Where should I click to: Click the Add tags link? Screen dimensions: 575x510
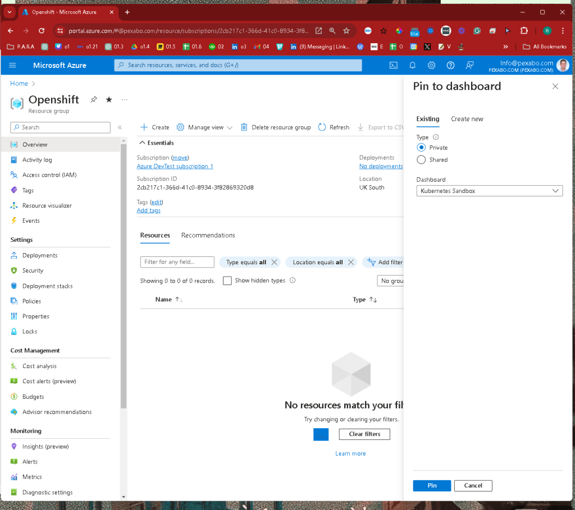tap(148, 210)
